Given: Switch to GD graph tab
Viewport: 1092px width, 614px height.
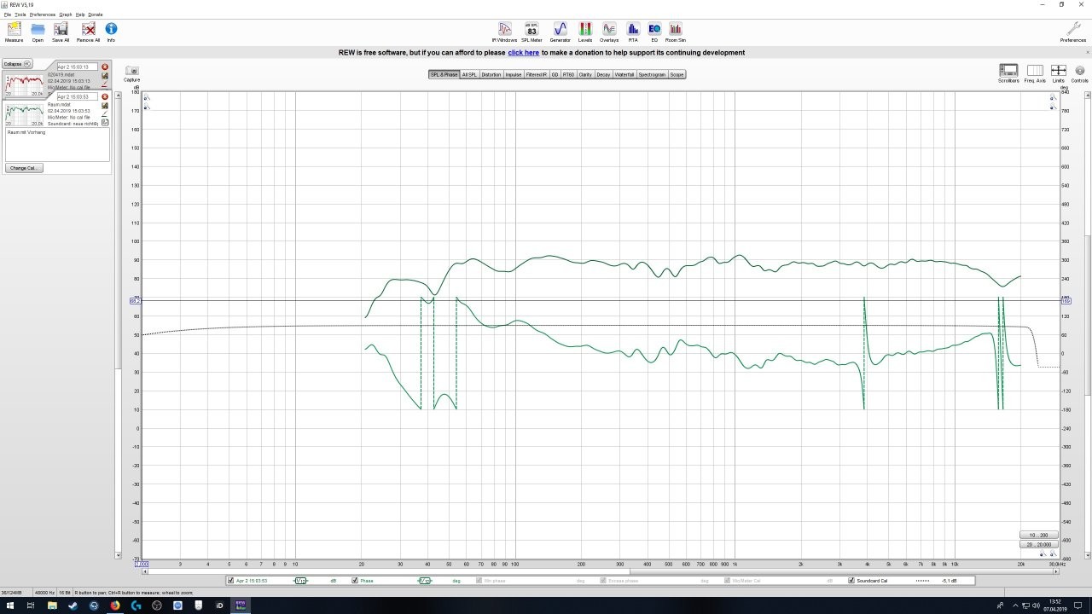Looking at the screenshot, I should point(555,74).
